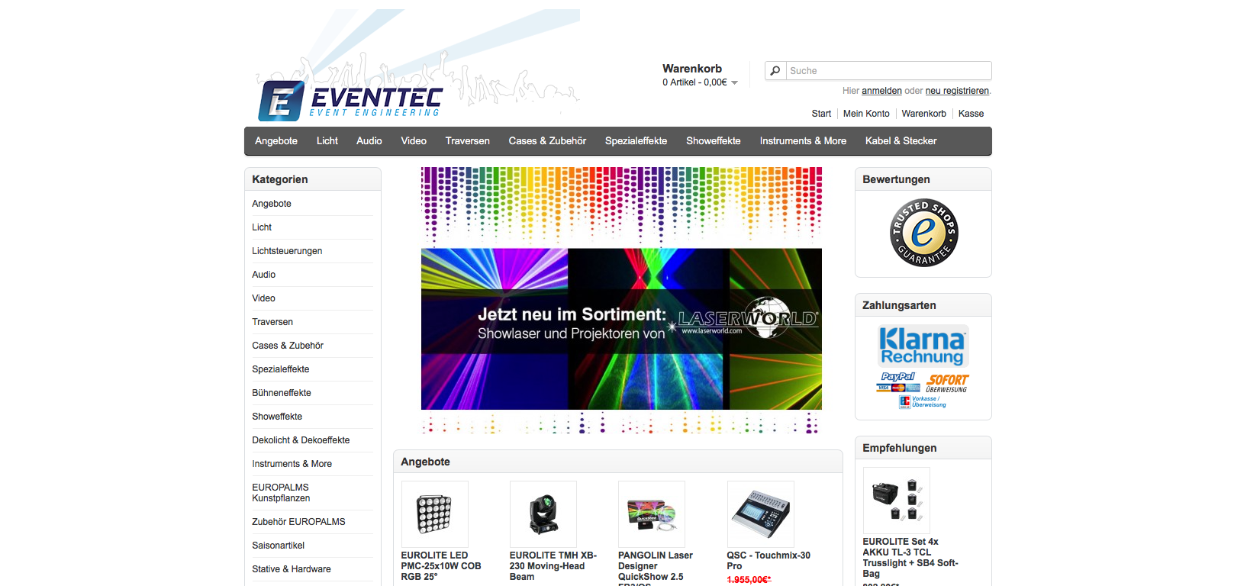This screenshot has width=1247, height=586.
Task: Open Mein Konto link
Action: pyautogui.click(x=866, y=114)
